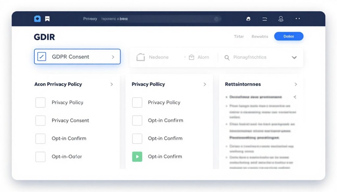Select the Alorn tag icon

coord(191,57)
